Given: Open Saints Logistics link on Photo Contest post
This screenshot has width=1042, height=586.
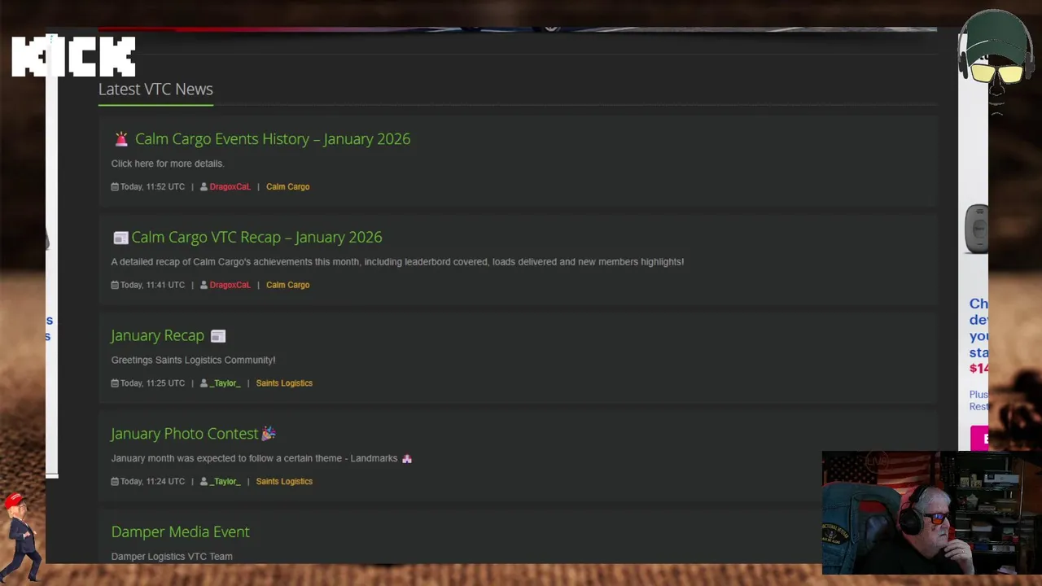Looking at the screenshot, I should coord(284,482).
